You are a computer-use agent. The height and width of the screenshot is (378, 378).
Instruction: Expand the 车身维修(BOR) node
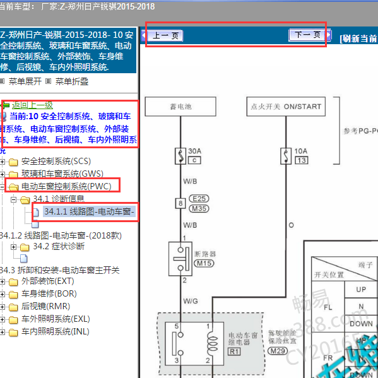pos(2,294)
